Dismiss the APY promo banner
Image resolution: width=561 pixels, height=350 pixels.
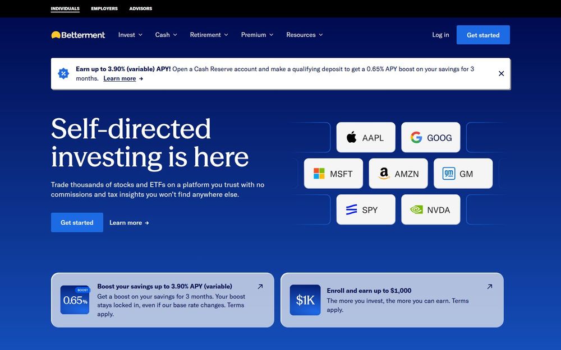501,73
